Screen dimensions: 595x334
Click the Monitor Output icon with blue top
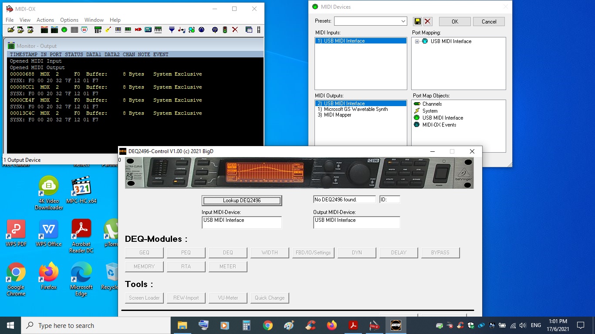(54, 30)
